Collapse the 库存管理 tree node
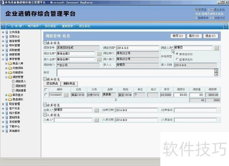Screen dimensions: 229x166 (x=3, y=59)
